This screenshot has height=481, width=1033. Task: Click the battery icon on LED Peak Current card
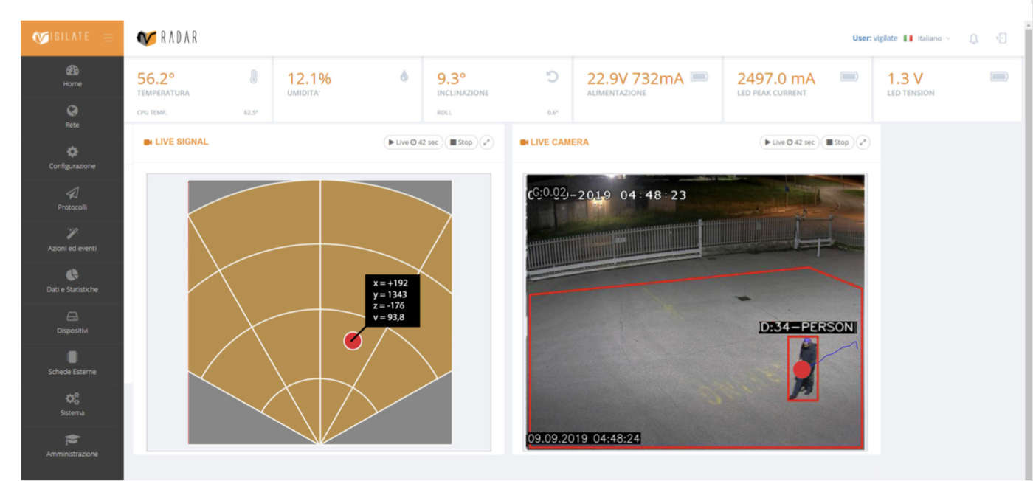point(849,76)
